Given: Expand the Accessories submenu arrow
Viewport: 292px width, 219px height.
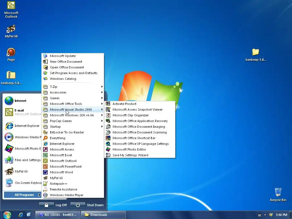Looking at the screenshot, I should 102,92.
